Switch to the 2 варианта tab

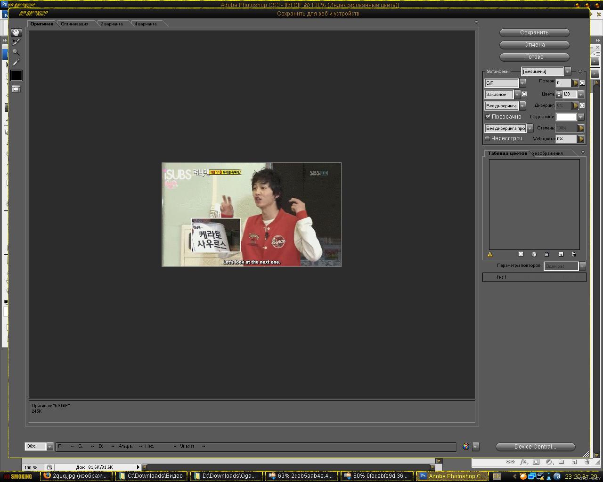[x=112, y=24]
